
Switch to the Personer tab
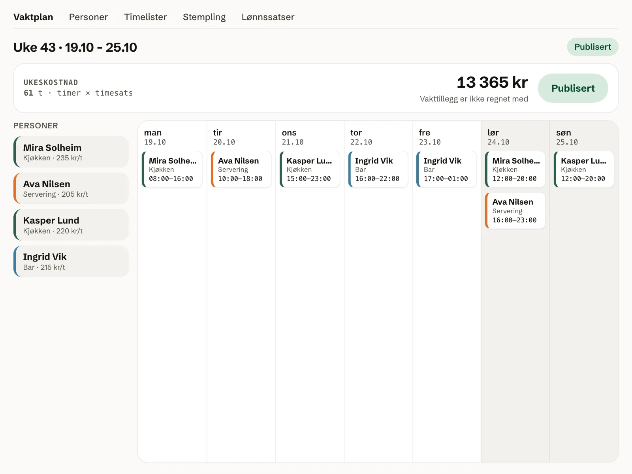(88, 17)
